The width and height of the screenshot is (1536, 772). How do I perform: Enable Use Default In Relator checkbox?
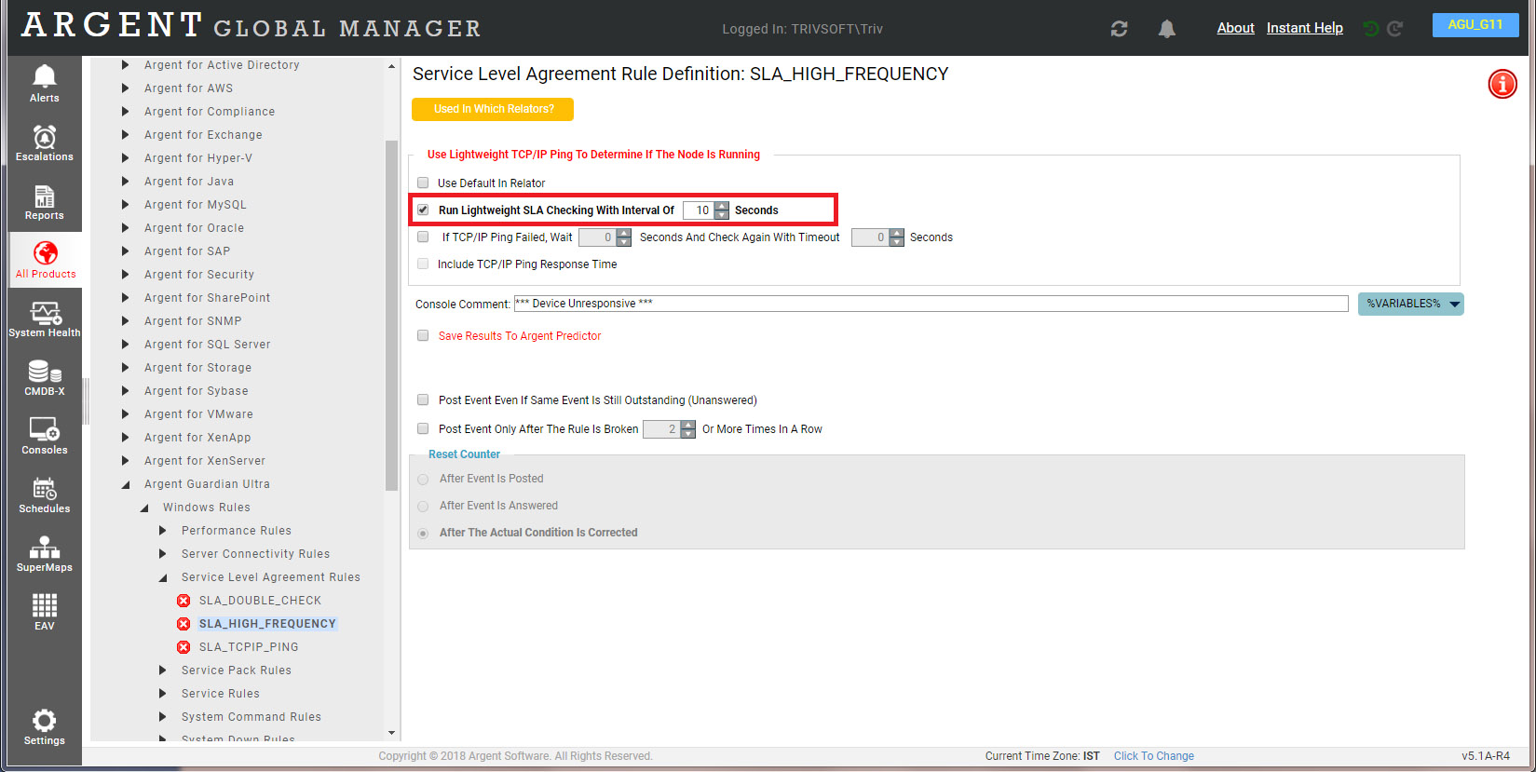click(423, 183)
